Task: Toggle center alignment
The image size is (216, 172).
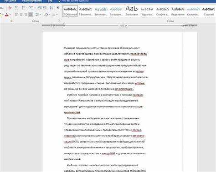Action: click(21, 15)
